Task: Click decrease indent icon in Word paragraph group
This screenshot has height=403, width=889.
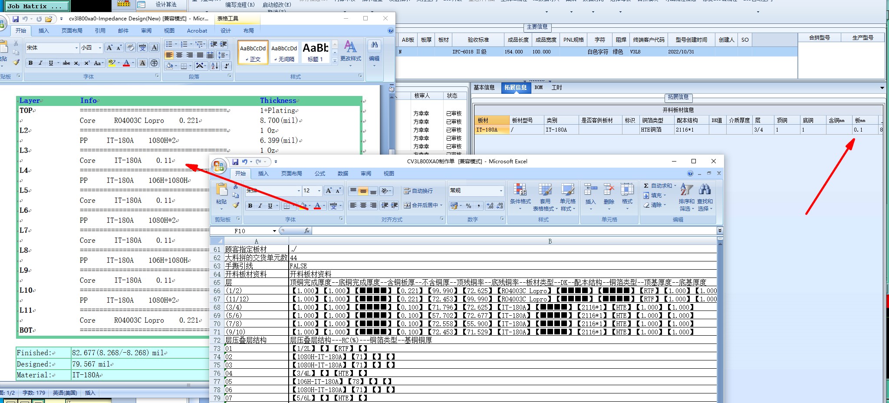Action: click(x=214, y=44)
